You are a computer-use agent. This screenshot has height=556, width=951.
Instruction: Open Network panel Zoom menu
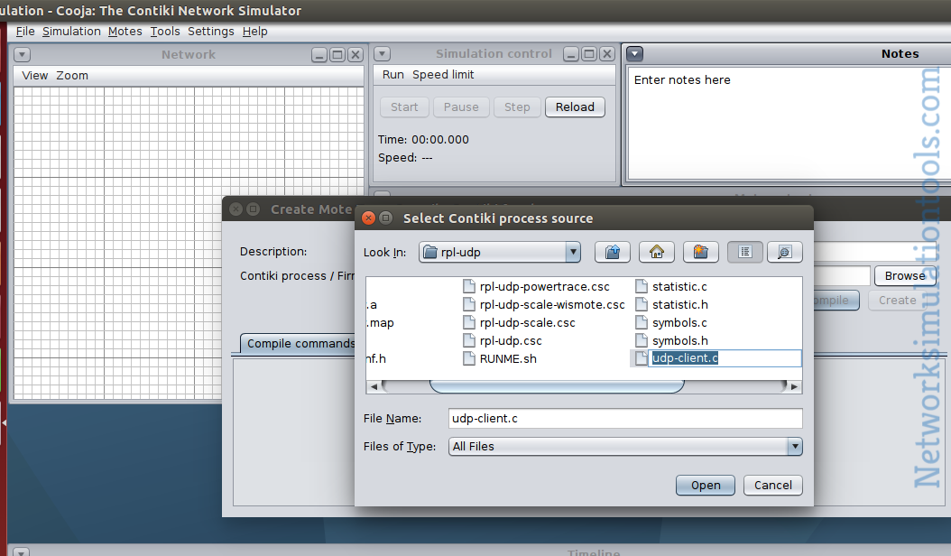point(72,75)
